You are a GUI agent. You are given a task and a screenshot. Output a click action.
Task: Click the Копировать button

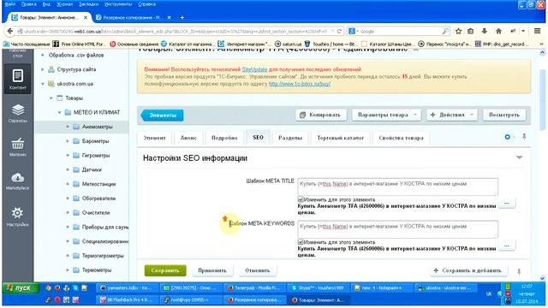coord(321,115)
